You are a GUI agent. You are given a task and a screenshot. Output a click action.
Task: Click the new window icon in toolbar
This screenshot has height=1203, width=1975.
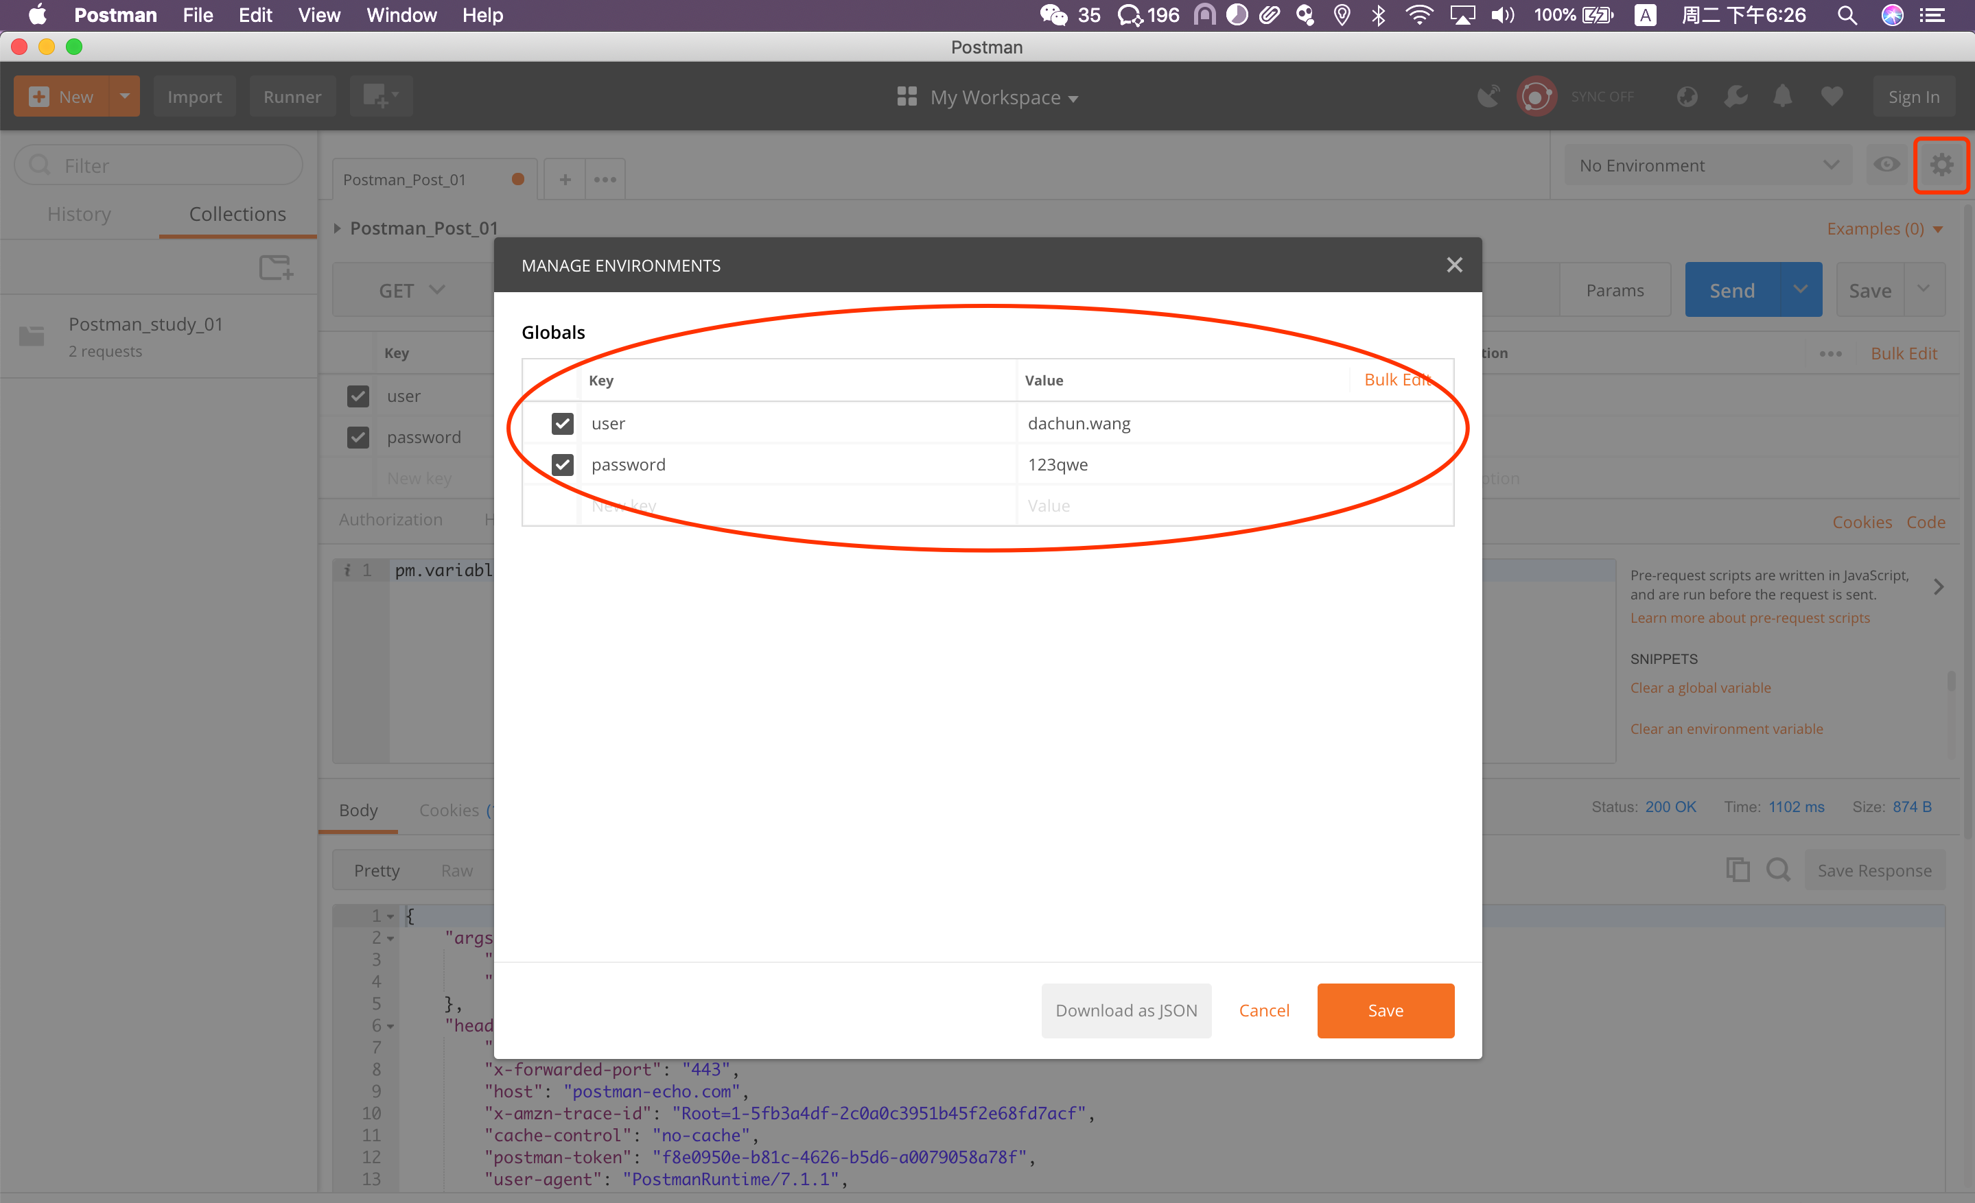381,96
